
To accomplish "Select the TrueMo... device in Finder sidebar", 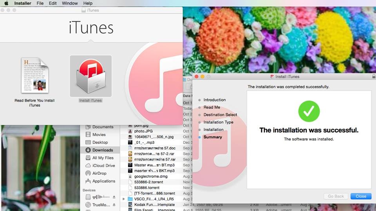I will 101,205.
